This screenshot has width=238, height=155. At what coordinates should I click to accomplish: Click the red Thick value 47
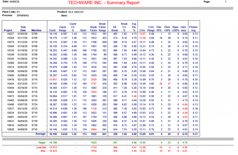pos(169,84)
